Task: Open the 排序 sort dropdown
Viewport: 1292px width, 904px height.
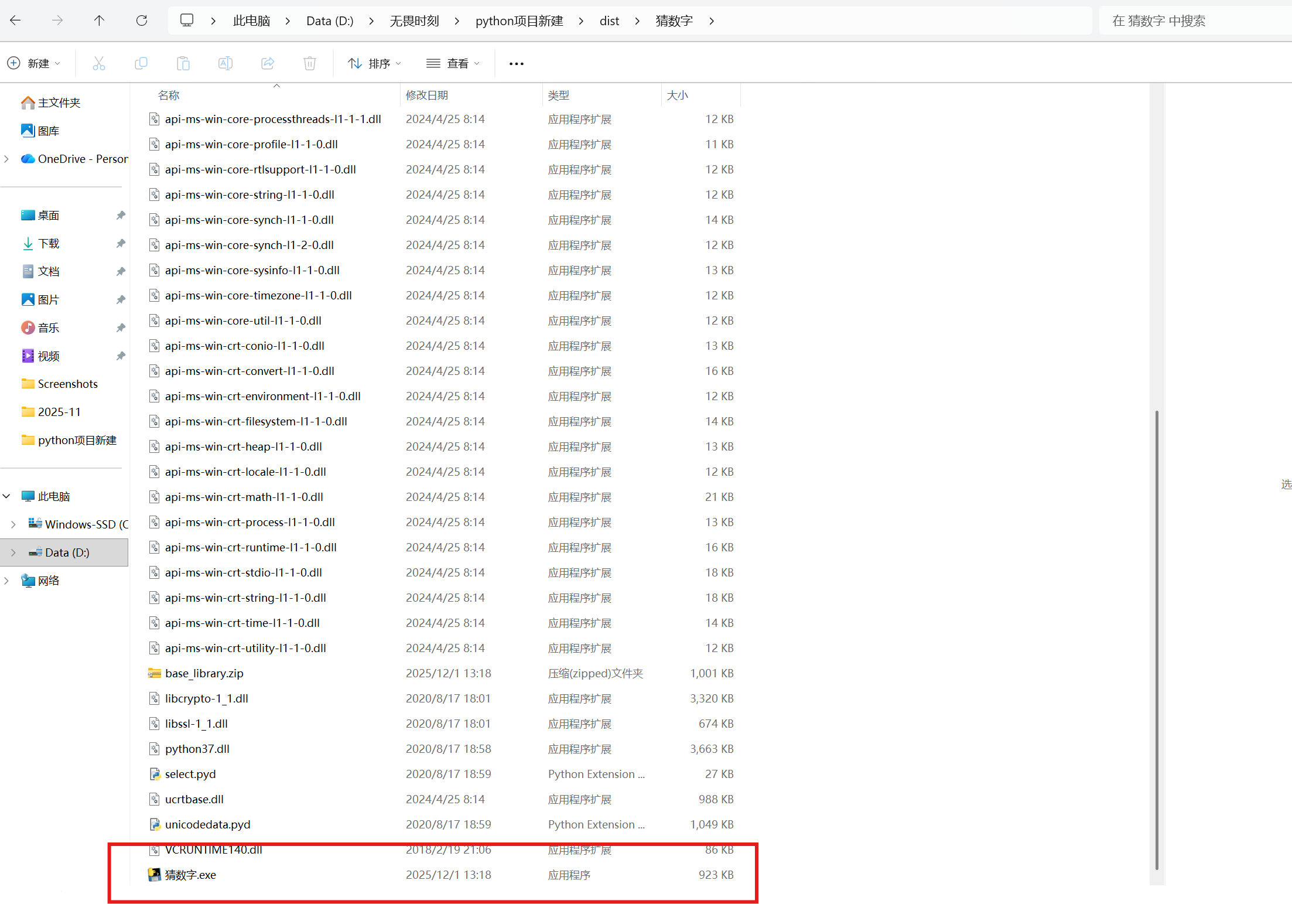Action: tap(374, 63)
